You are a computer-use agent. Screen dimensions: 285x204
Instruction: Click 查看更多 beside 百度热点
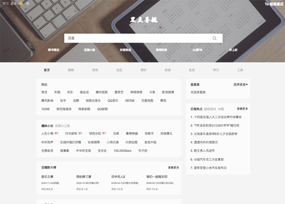point(242,109)
